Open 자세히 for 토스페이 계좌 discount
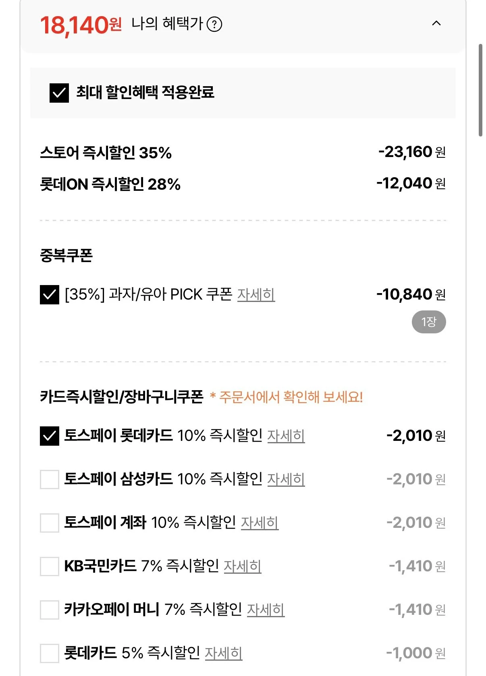 [260, 523]
